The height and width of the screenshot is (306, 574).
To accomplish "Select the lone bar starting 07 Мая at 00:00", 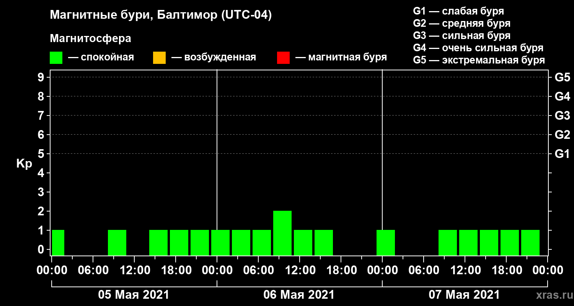I will point(386,243).
